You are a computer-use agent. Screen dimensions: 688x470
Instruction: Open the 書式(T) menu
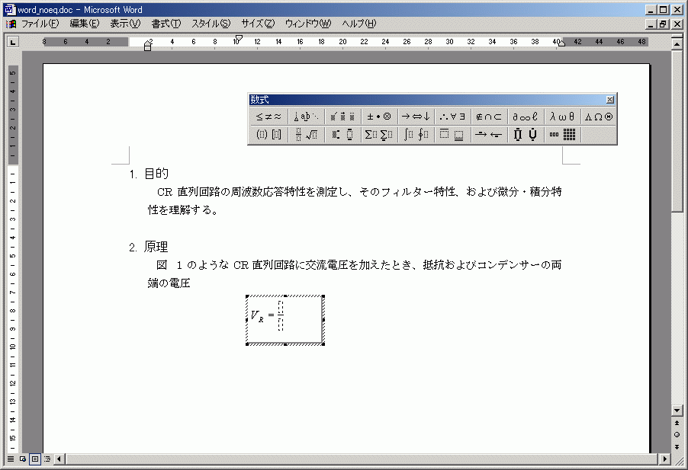pyautogui.click(x=166, y=24)
